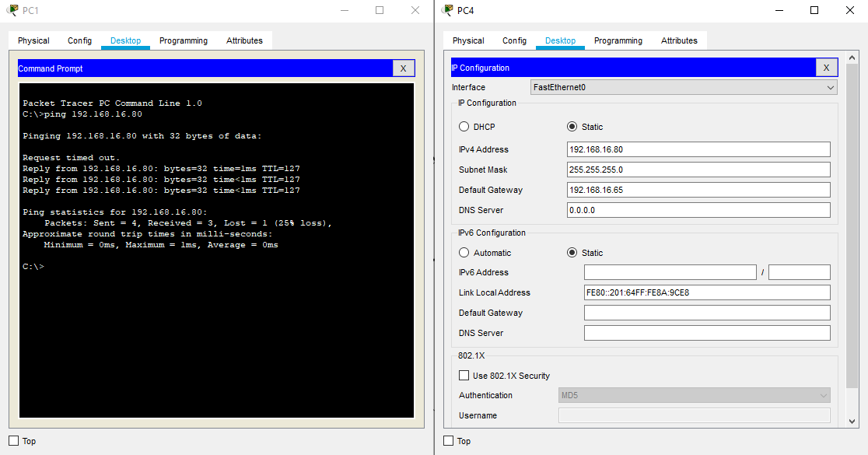Click scroll down arrow in PC4 window
This screenshot has width=868, height=455.
point(852,422)
